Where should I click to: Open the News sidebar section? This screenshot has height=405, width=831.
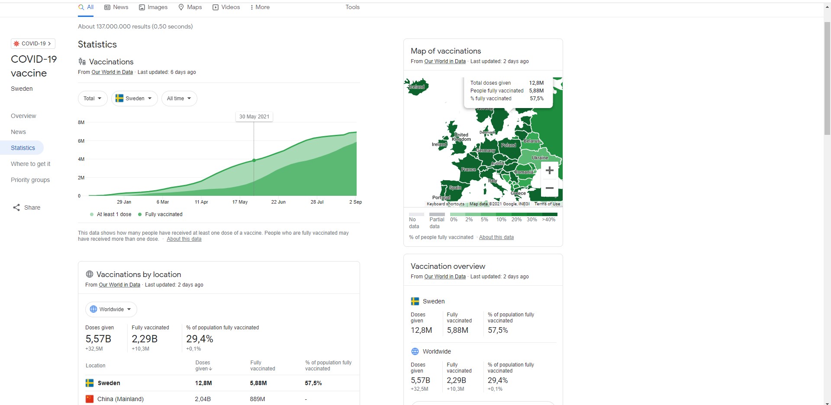point(18,132)
